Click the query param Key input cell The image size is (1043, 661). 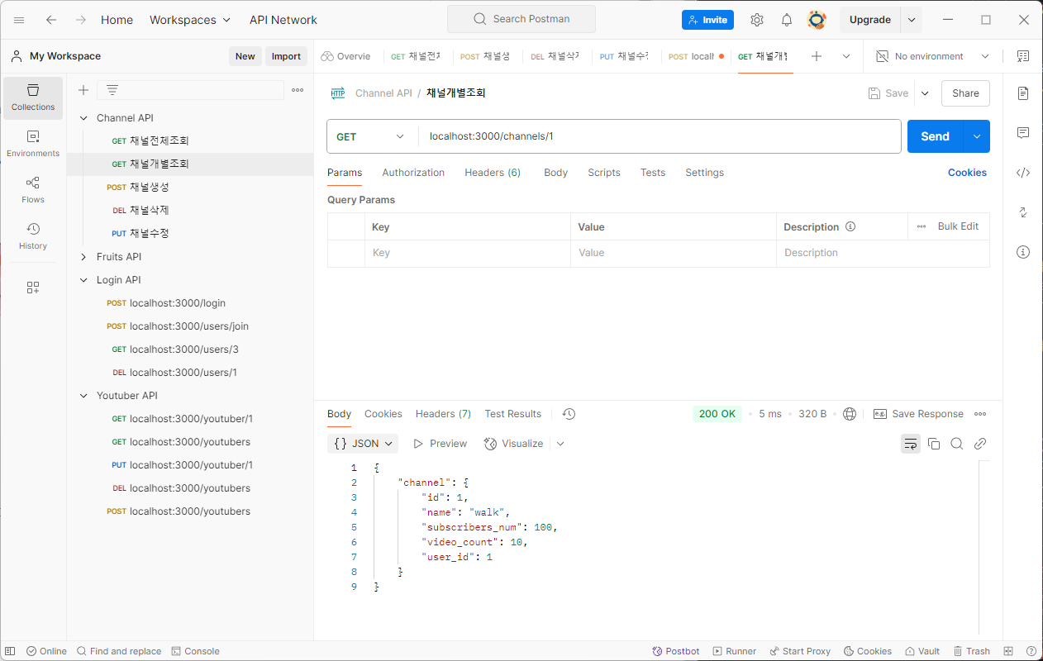pyautogui.click(x=467, y=253)
